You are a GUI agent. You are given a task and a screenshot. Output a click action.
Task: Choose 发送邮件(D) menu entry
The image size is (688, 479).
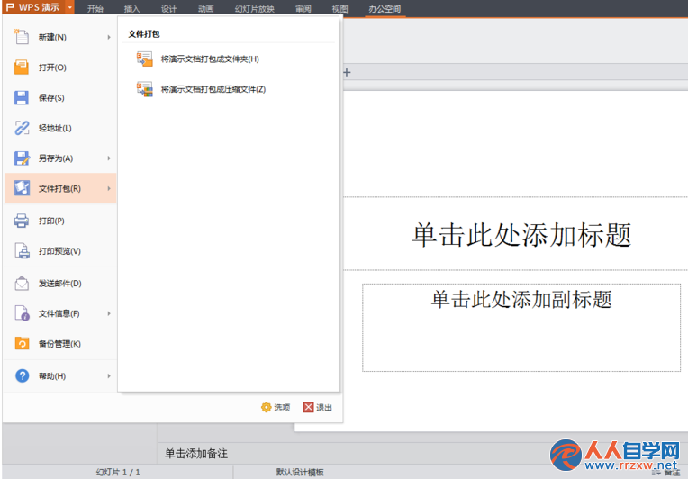60,284
